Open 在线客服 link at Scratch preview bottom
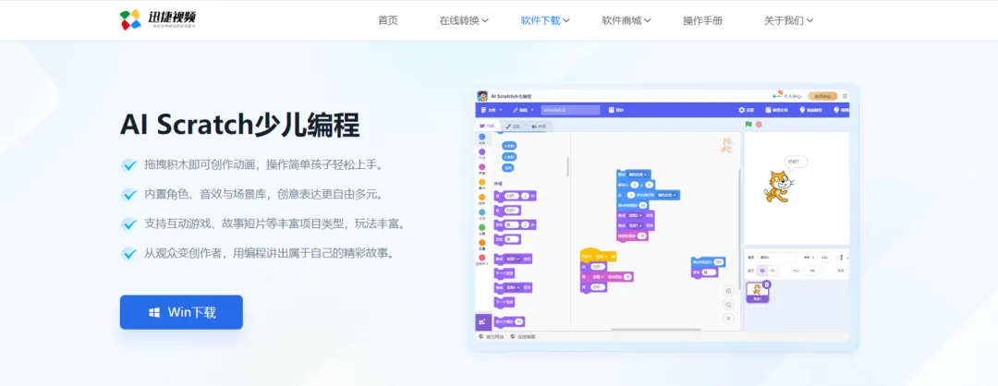 (x=522, y=336)
